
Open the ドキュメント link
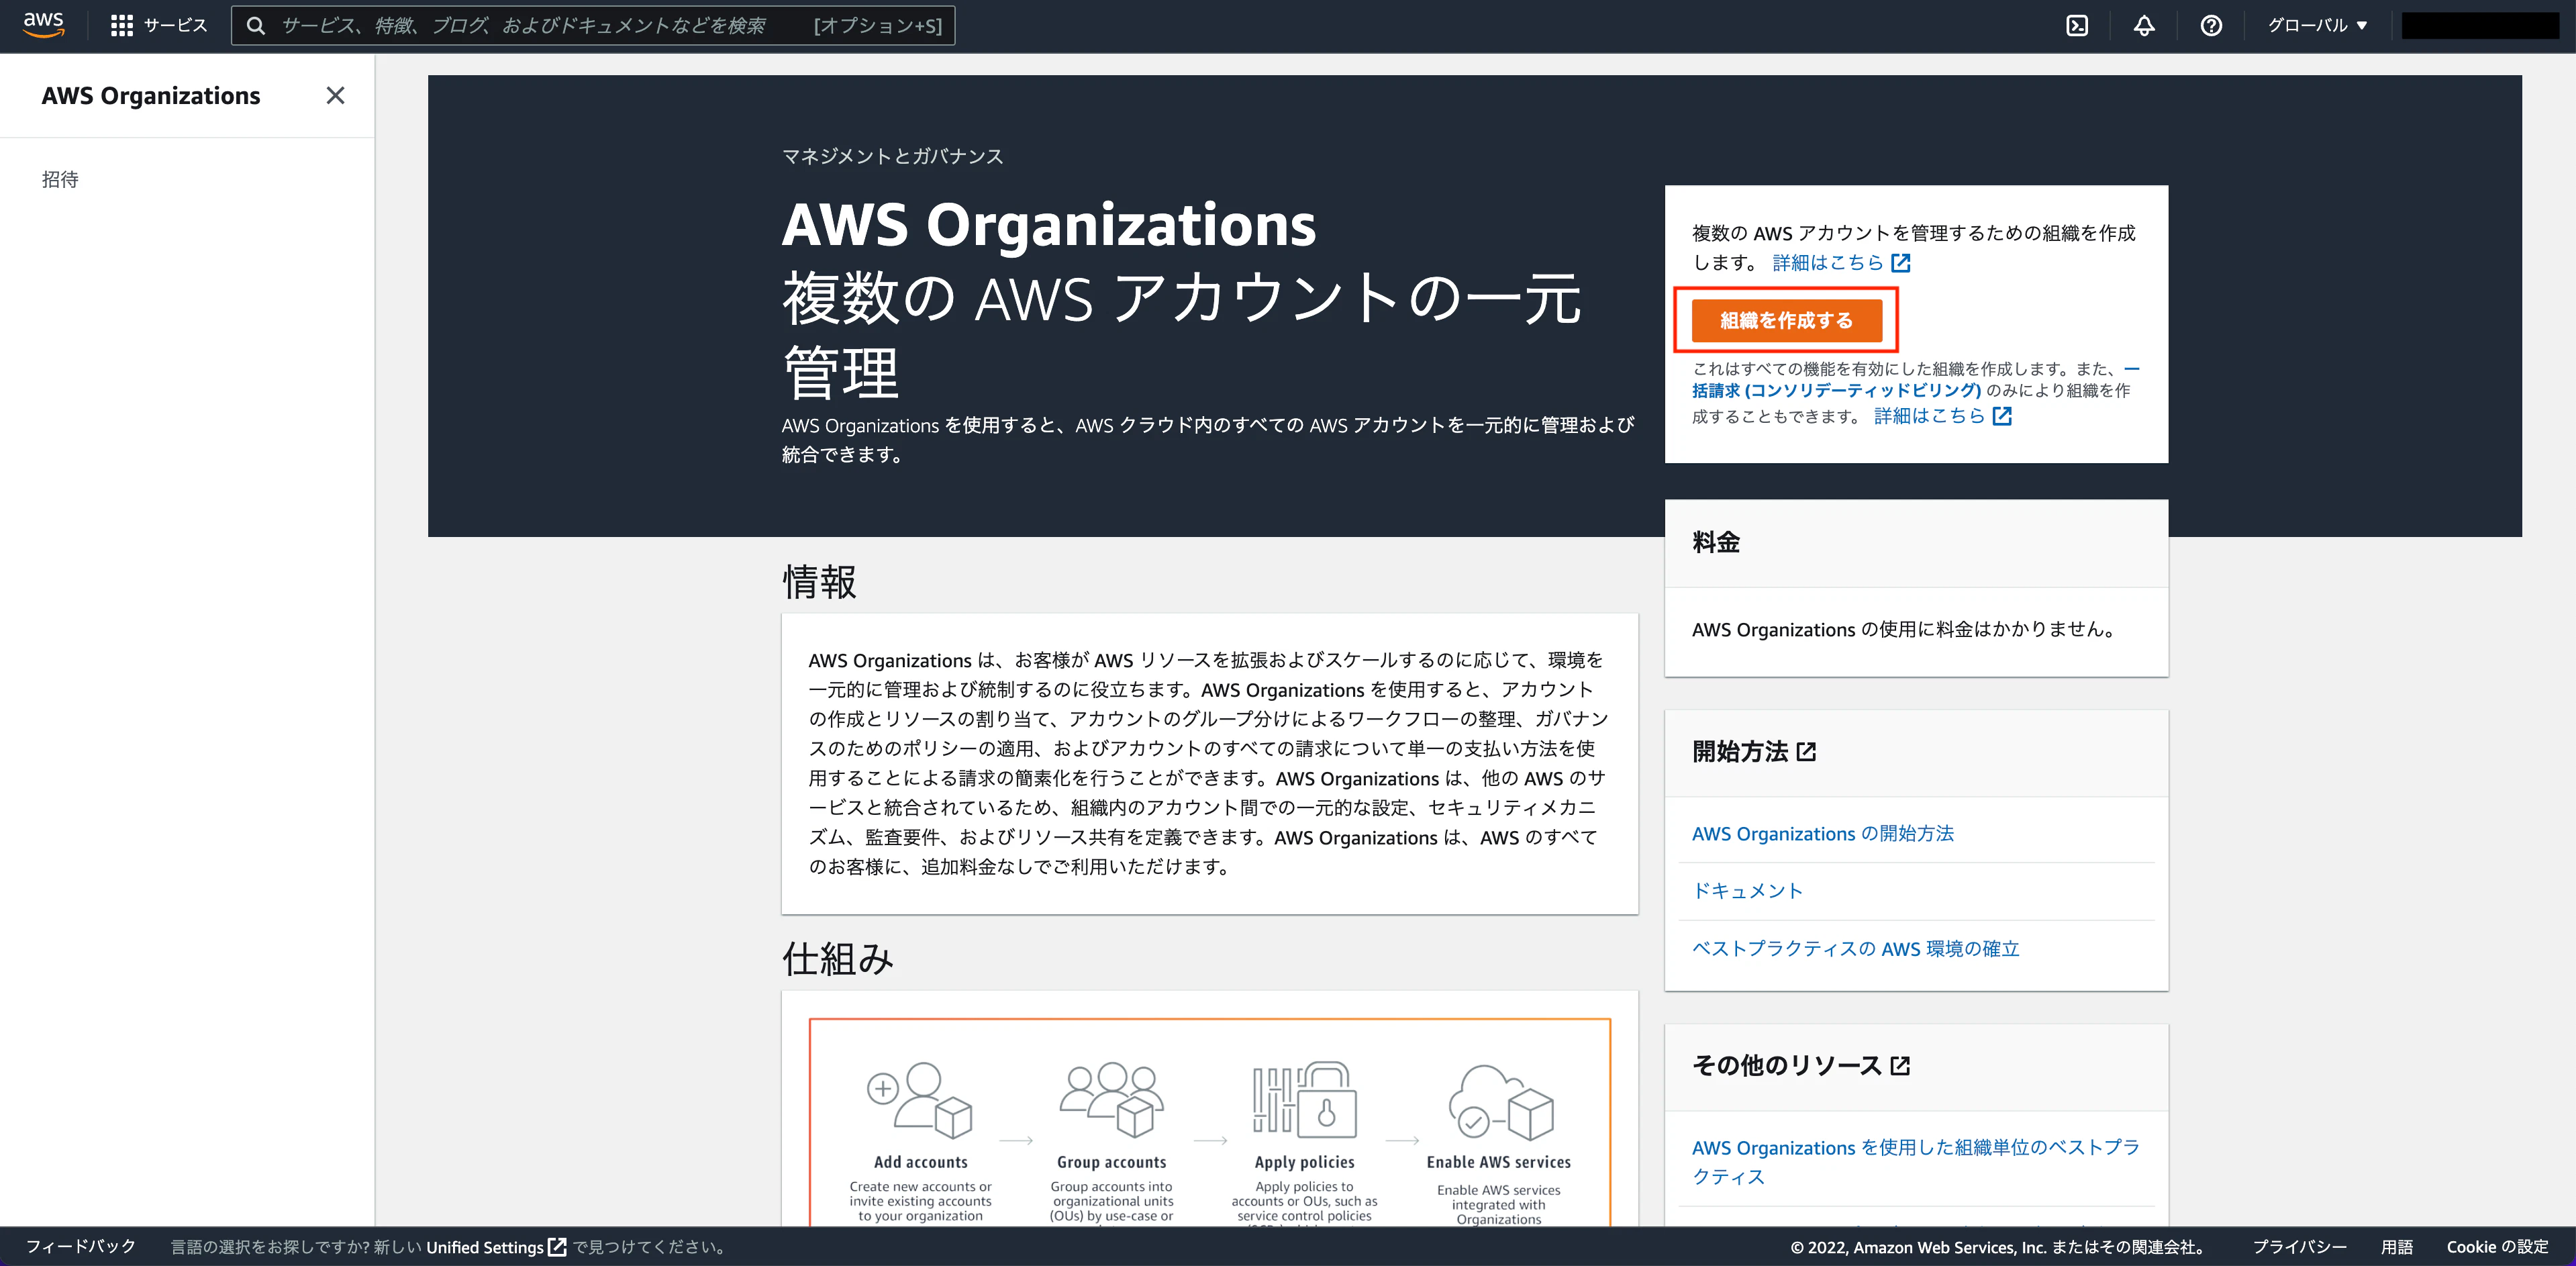coord(1747,891)
